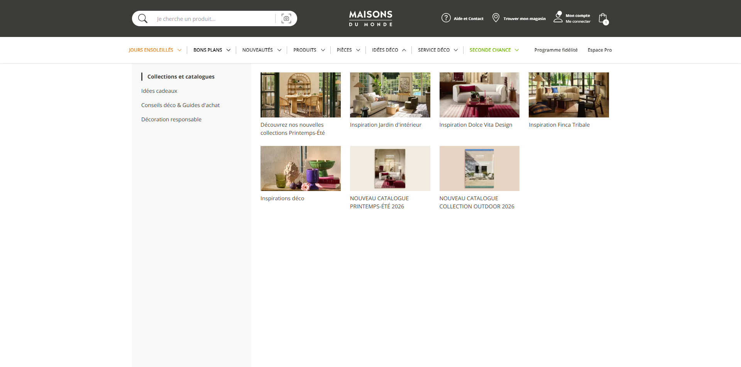
Task: Click the Maisons du Monde logo
Action: pyautogui.click(x=370, y=18)
